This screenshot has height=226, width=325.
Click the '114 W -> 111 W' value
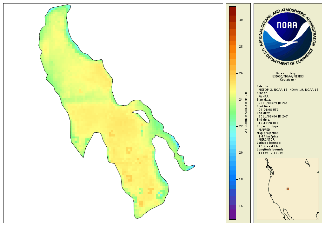(270, 153)
